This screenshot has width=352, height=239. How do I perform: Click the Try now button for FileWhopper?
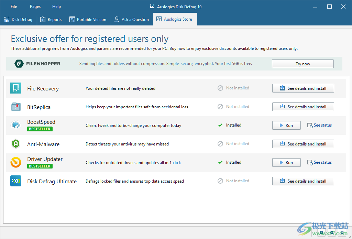[302, 64]
